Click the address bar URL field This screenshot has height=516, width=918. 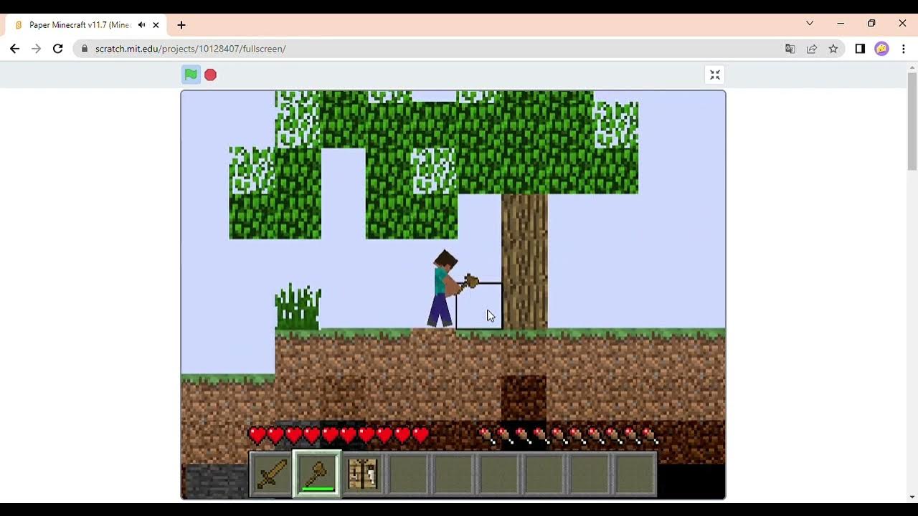430,49
